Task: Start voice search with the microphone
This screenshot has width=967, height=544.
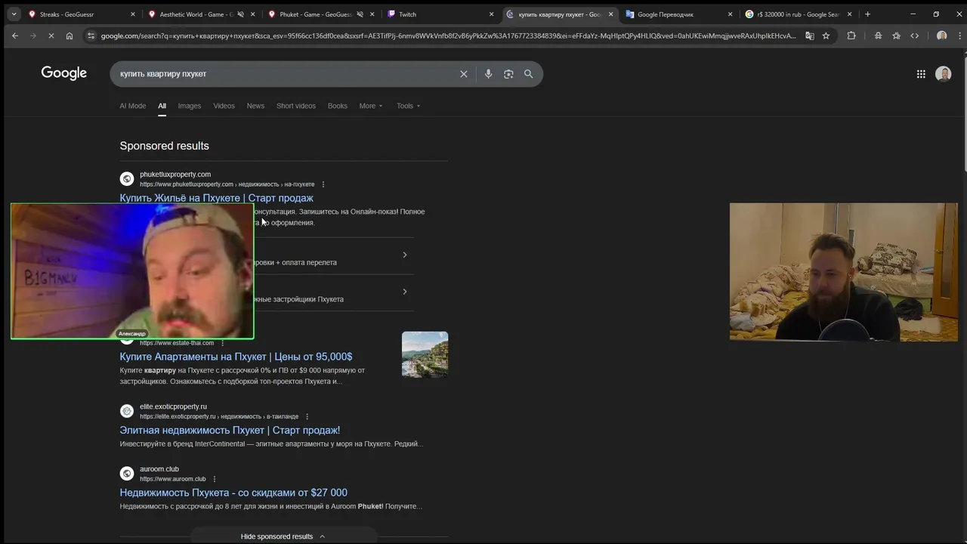Action: [488, 74]
